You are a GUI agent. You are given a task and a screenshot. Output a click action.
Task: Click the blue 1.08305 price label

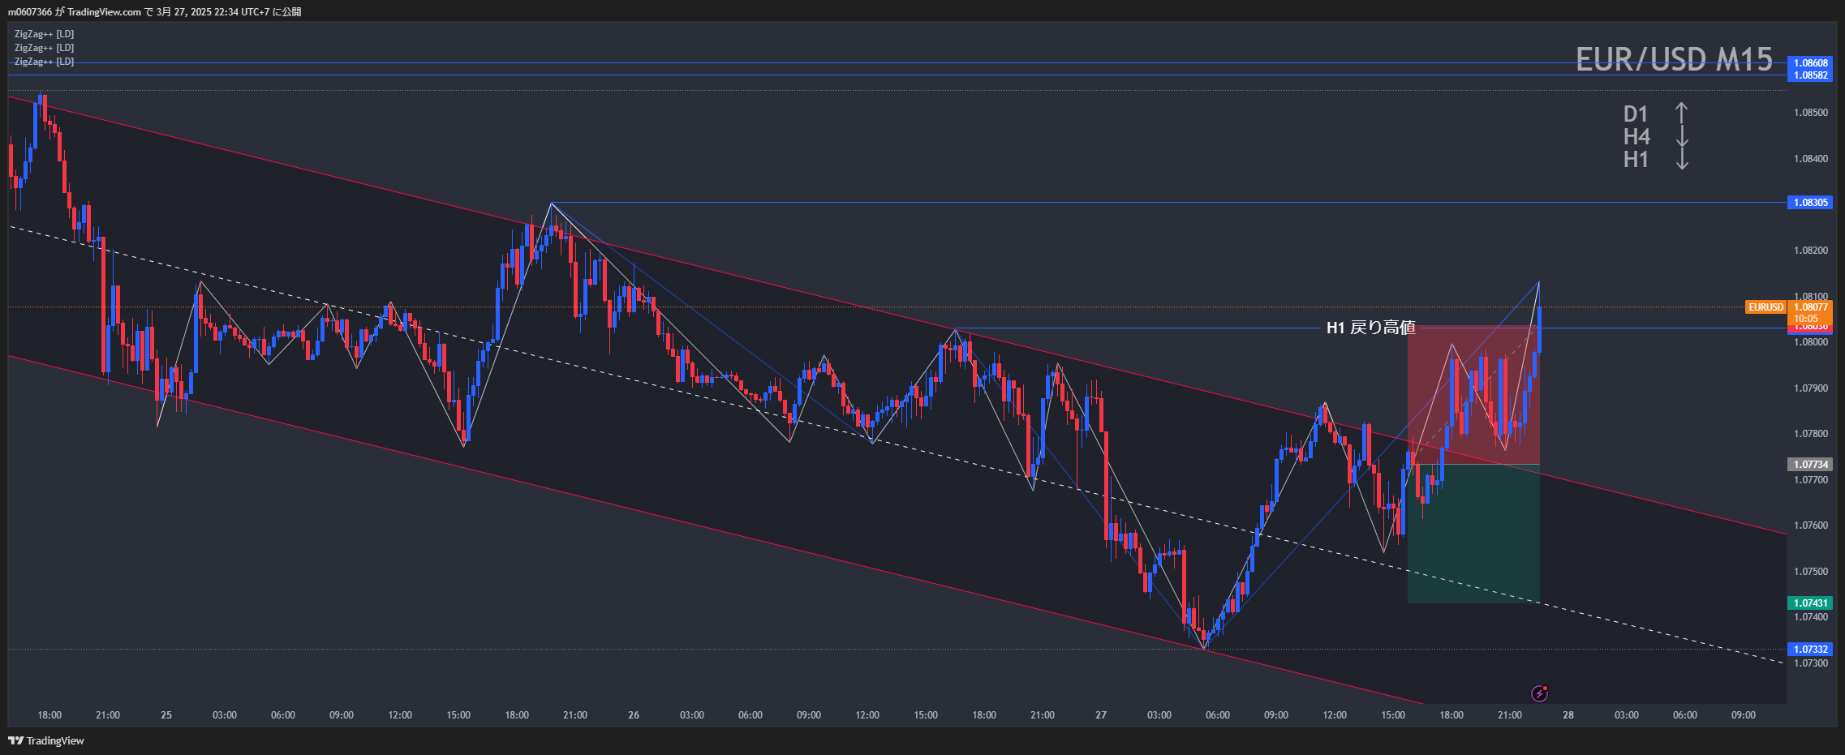(1810, 203)
